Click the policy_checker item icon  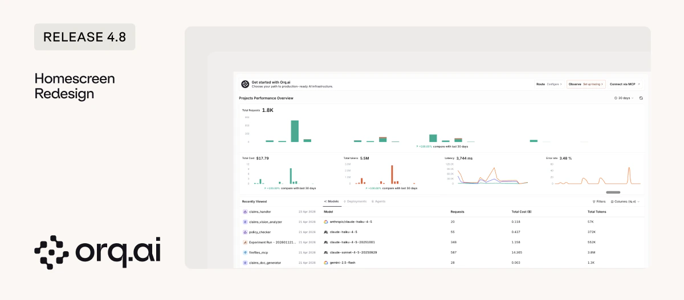245,232
